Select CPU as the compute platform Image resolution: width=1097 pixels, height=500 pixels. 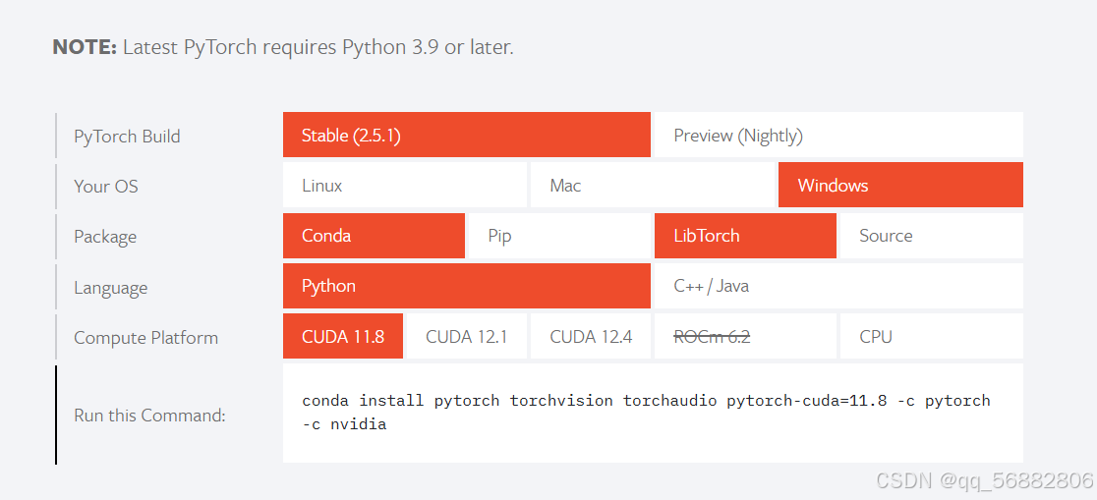pos(931,336)
